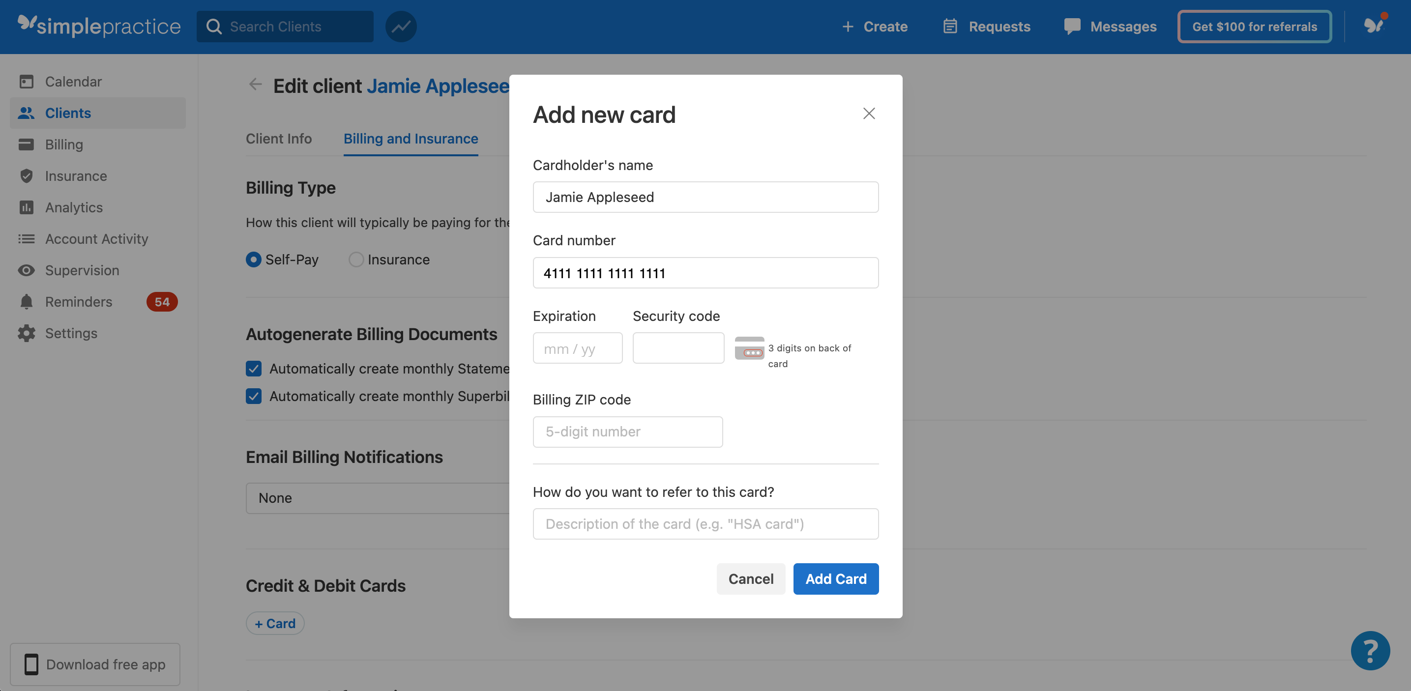Open Clients in the sidebar

(97, 113)
